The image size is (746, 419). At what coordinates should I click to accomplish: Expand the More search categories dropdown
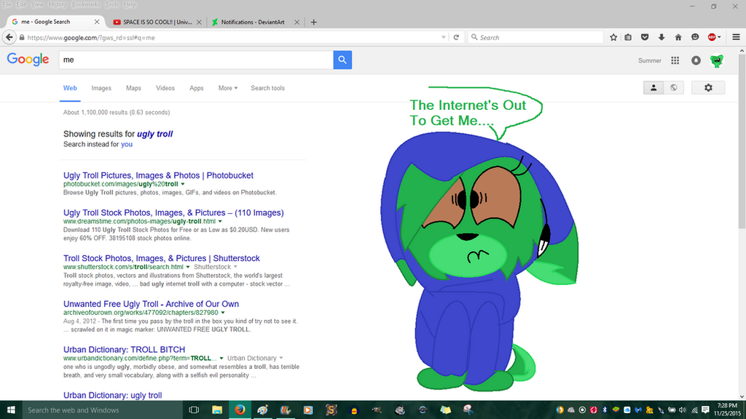pyautogui.click(x=228, y=88)
